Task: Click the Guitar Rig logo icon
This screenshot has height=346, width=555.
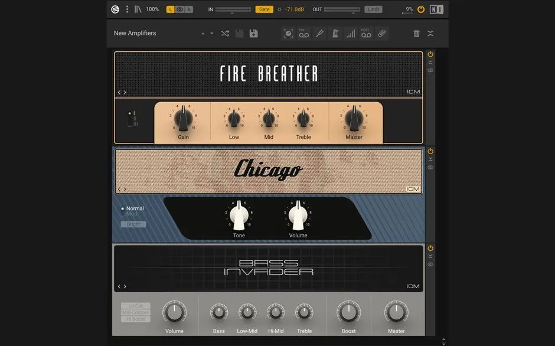Action: pyautogui.click(x=115, y=9)
